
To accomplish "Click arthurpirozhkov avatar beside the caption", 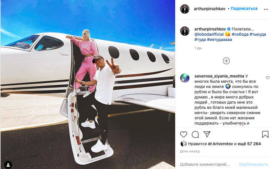I will coord(185,31).
